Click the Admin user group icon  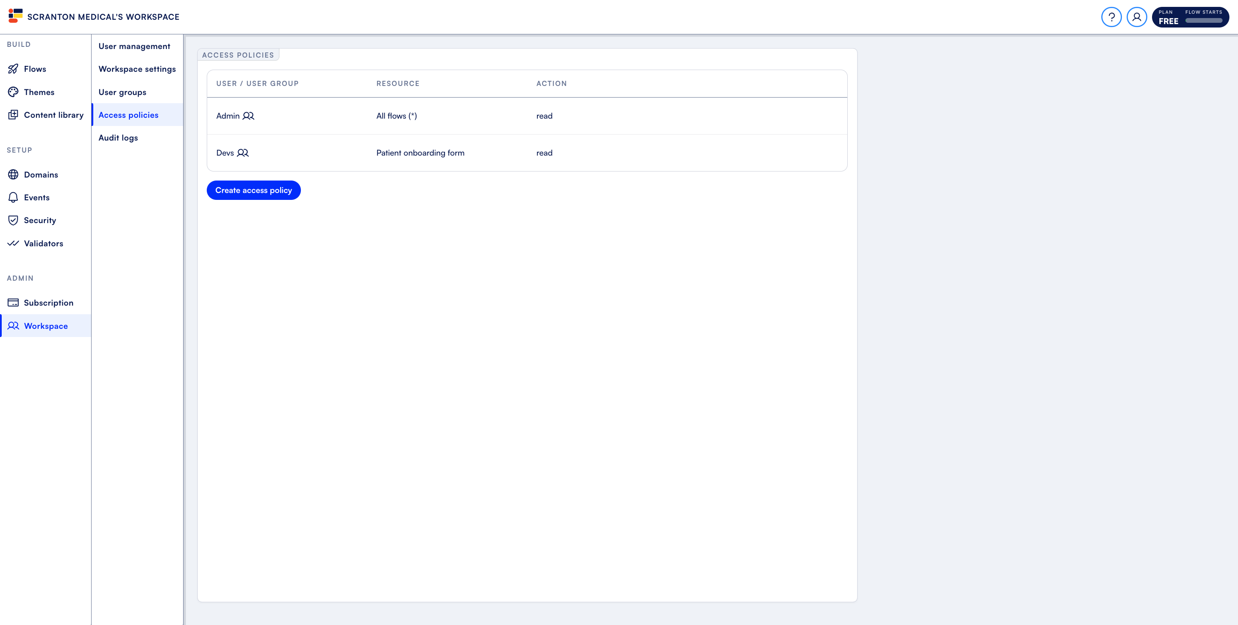248,116
